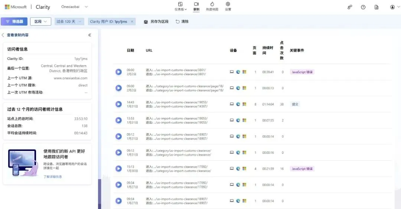This screenshot has height=209, width=401.
Task: Open the 过去 120 天 date range dropdown
Action: point(69,21)
